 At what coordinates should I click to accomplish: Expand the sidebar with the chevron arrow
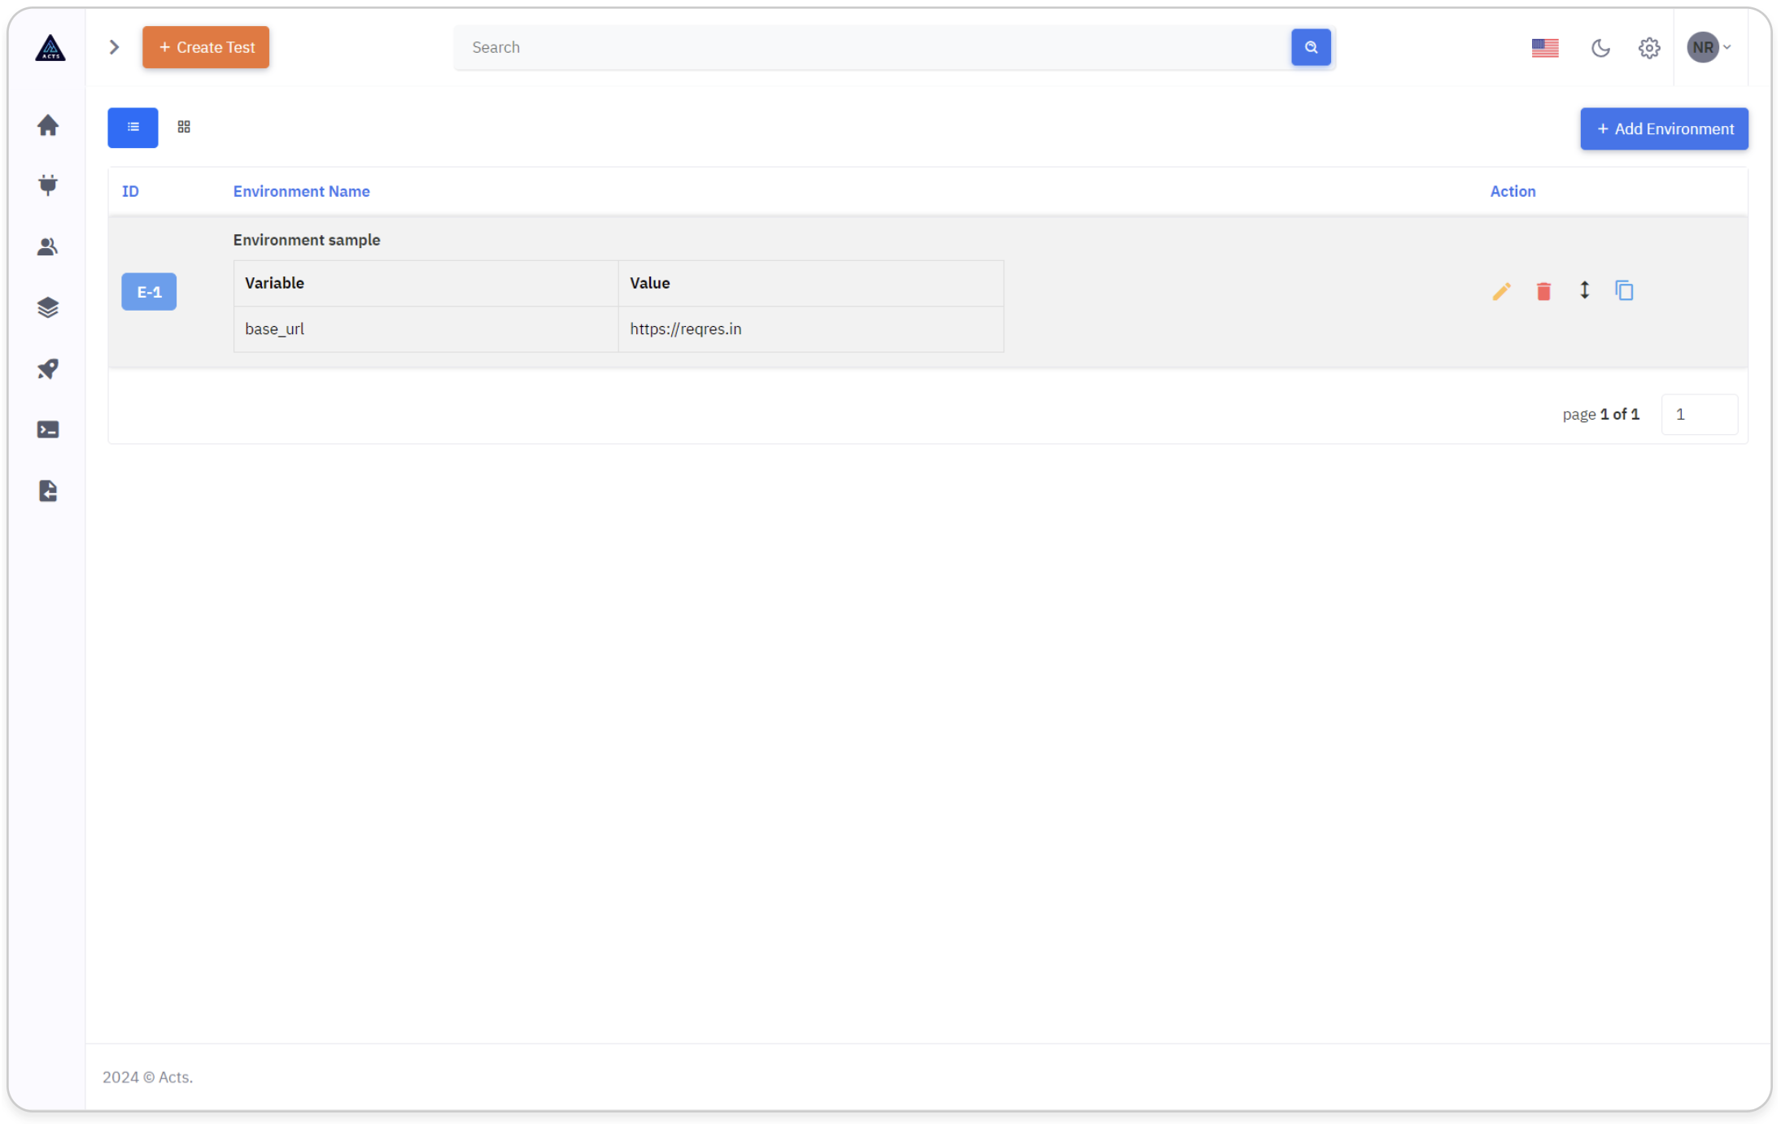point(115,47)
